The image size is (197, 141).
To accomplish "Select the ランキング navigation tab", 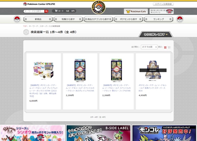I will (x=158, y=19).
